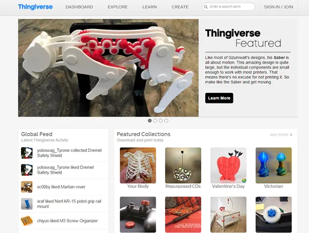Image resolution: width=309 pixels, height=233 pixels.
Task: Open the Create menu
Action: tap(180, 7)
